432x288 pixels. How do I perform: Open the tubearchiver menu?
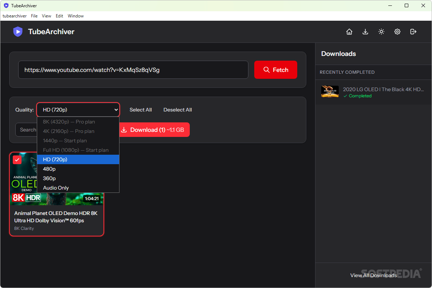(x=15, y=16)
